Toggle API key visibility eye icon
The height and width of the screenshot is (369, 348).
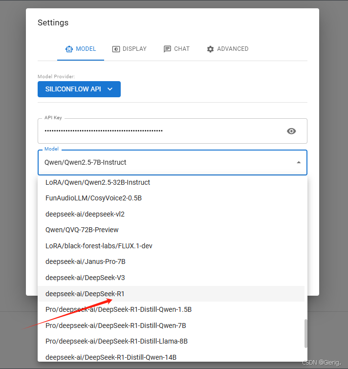click(x=291, y=131)
